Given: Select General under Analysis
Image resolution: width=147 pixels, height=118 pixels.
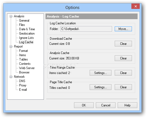Looking at the screenshot, I should click(x=24, y=21).
